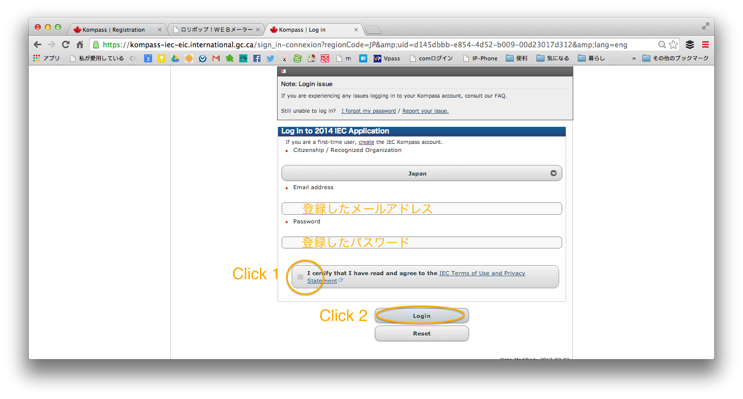The height and width of the screenshot is (399, 743).
Task: Follow the 'I forgot my password' link
Action: (x=368, y=111)
